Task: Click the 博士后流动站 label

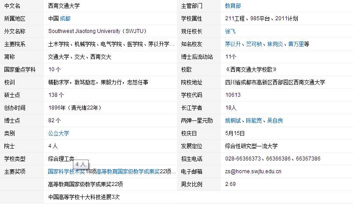Action: pyautogui.click(x=197, y=57)
